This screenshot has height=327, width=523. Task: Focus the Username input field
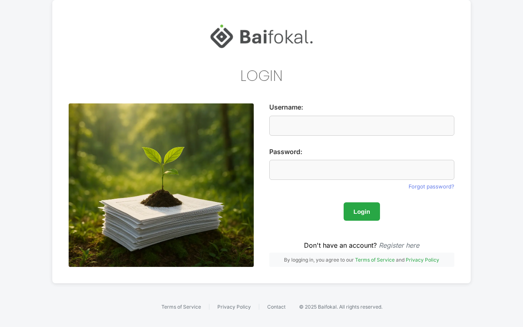[x=362, y=125]
